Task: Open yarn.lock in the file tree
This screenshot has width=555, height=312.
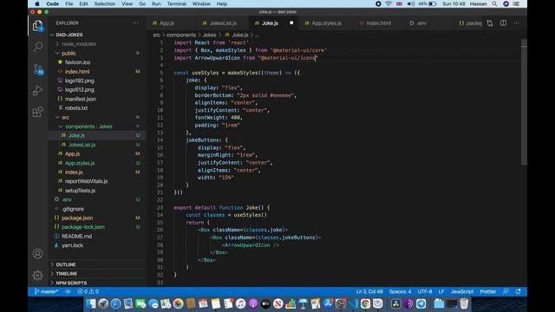Action: click(72, 245)
